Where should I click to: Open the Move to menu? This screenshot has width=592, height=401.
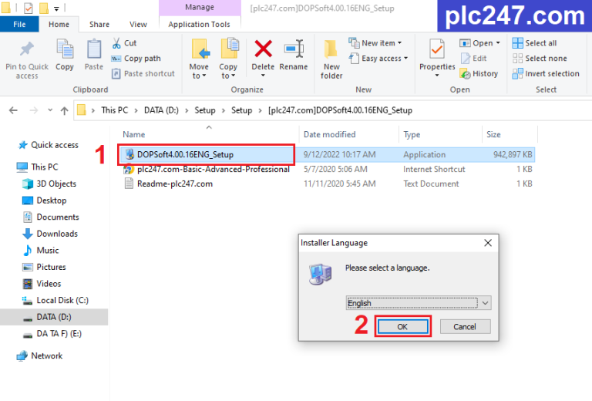[199, 59]
